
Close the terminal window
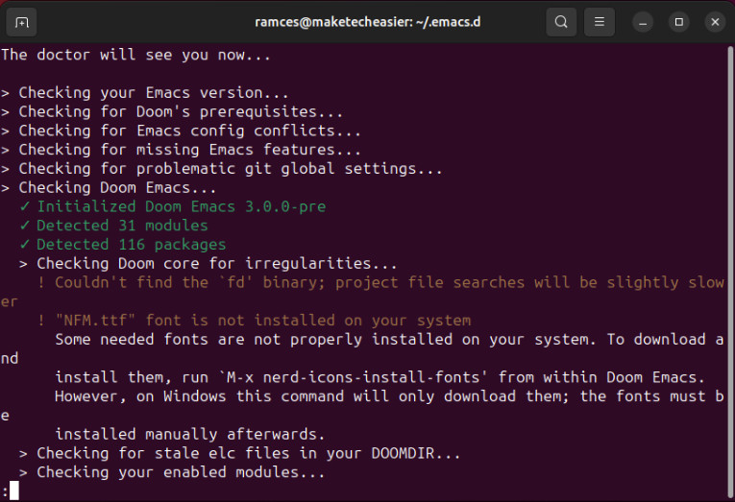(x=715, y=22)
